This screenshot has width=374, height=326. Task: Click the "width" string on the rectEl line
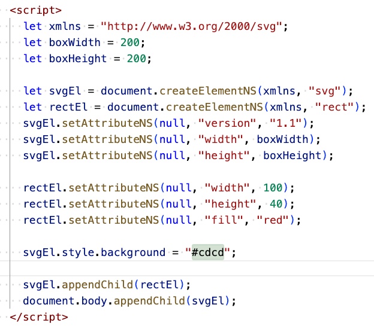(x=227, y=188)
